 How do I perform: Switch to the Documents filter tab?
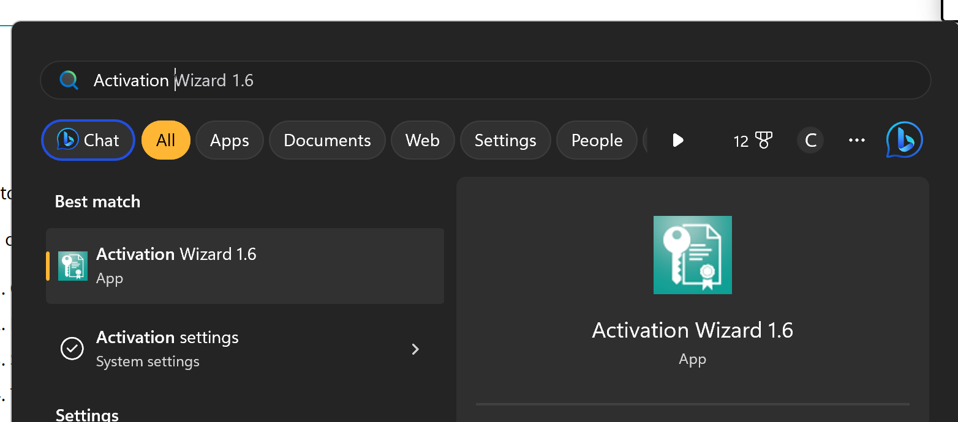click(327, 140)
